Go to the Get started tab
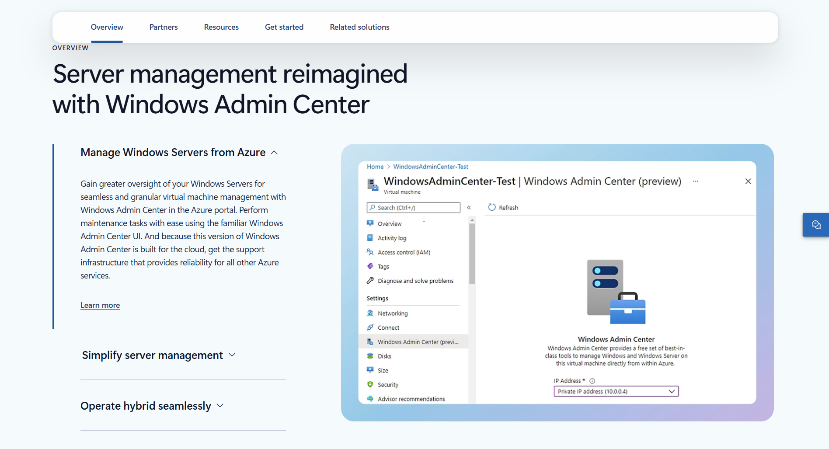This screenshot has width=829, height=449. [x=284, y=27]
